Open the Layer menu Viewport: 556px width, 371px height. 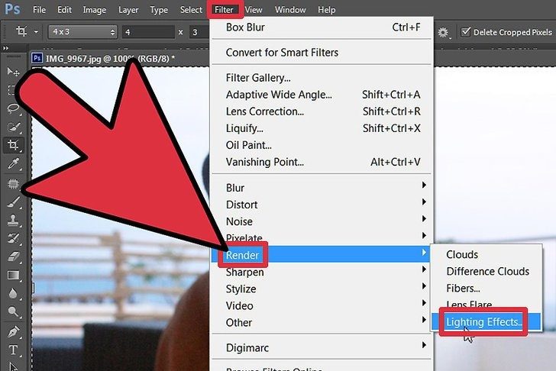(x=129, y=10)
